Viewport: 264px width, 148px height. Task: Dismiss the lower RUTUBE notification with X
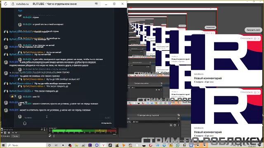259,92
